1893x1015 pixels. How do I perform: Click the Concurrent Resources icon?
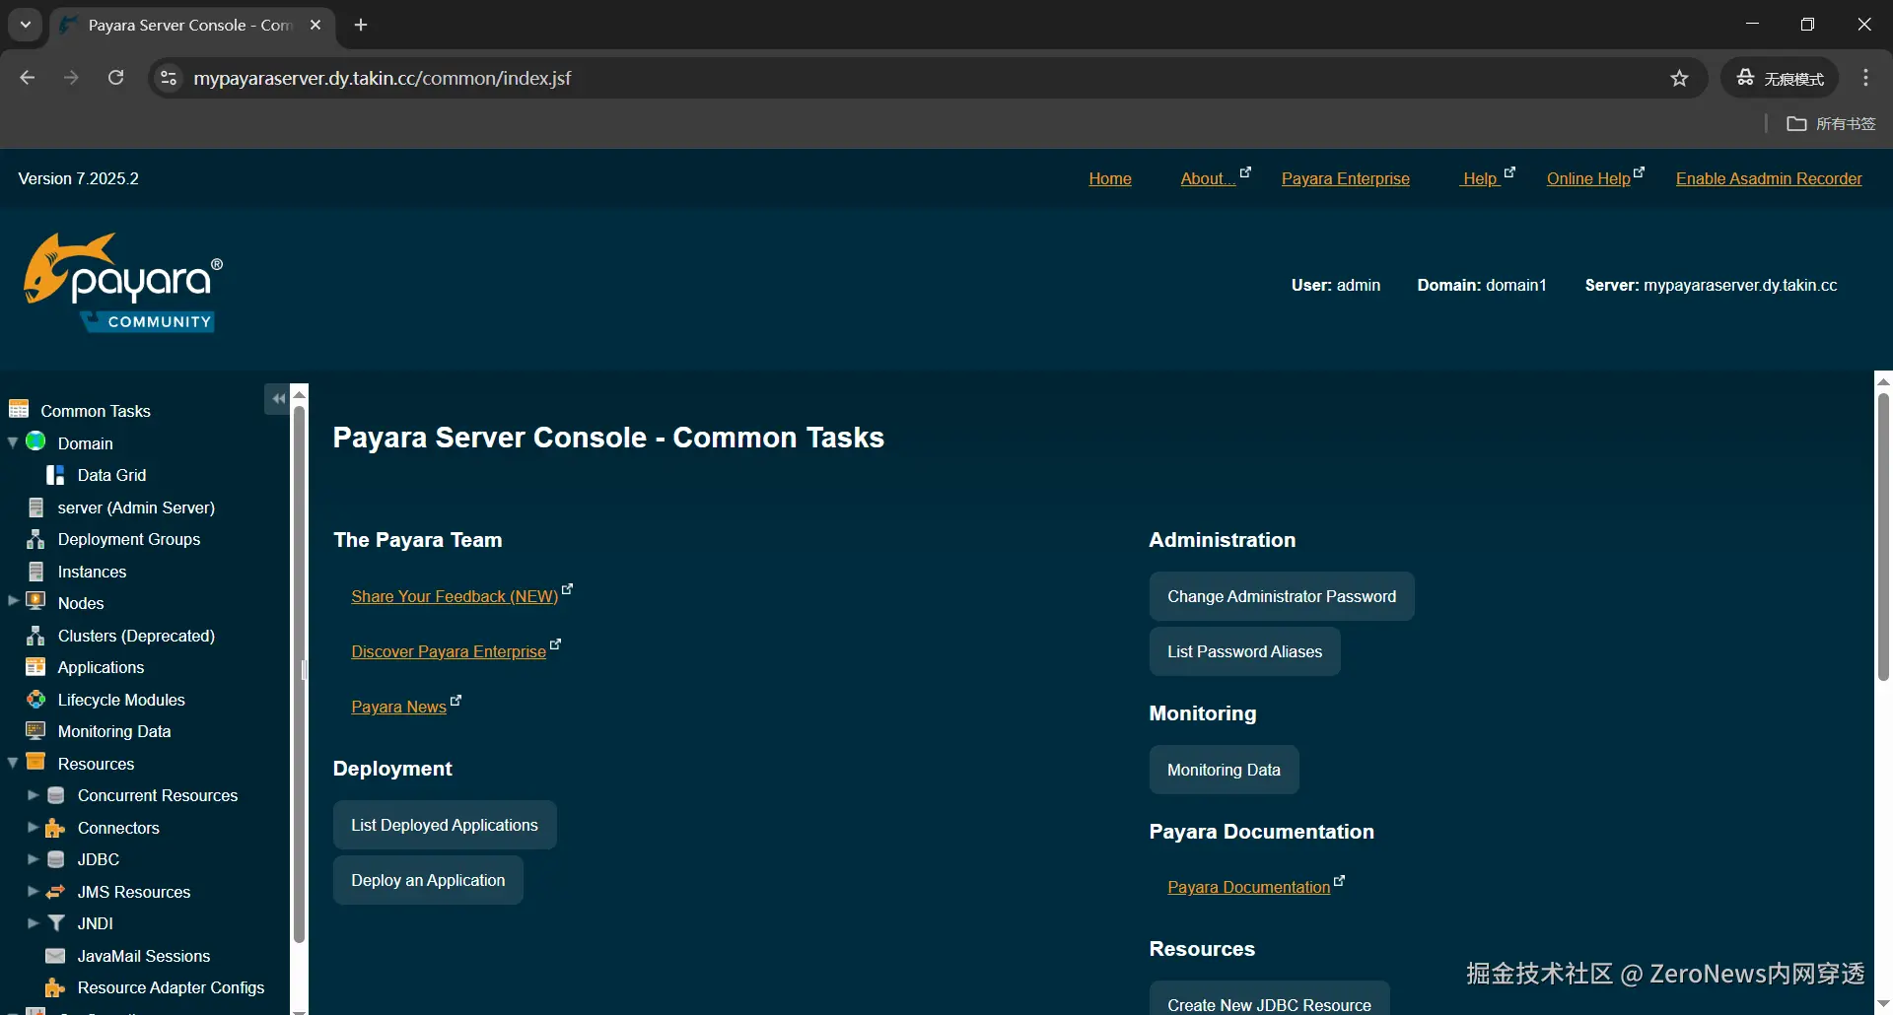(56, 795)
